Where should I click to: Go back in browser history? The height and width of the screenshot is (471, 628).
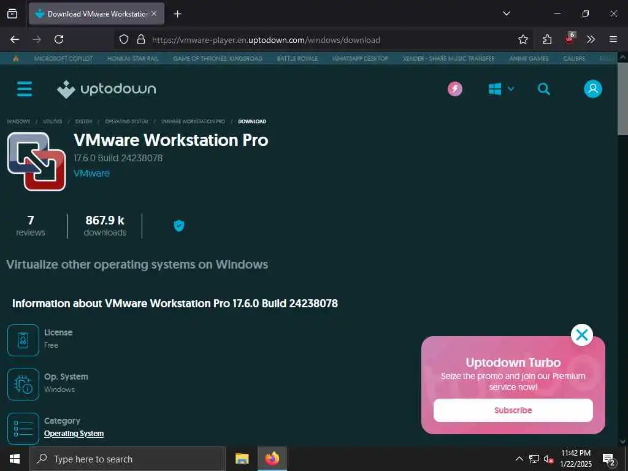[x=15, y=39]
